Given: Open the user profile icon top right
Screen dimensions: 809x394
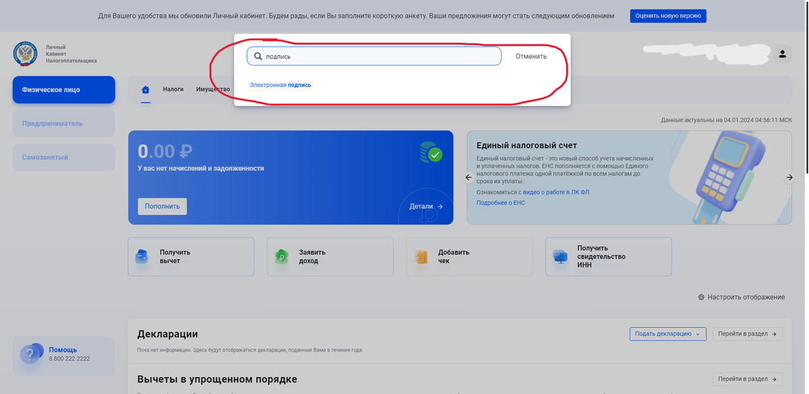Looking at the screenshot, I should [x=782, y=53].
